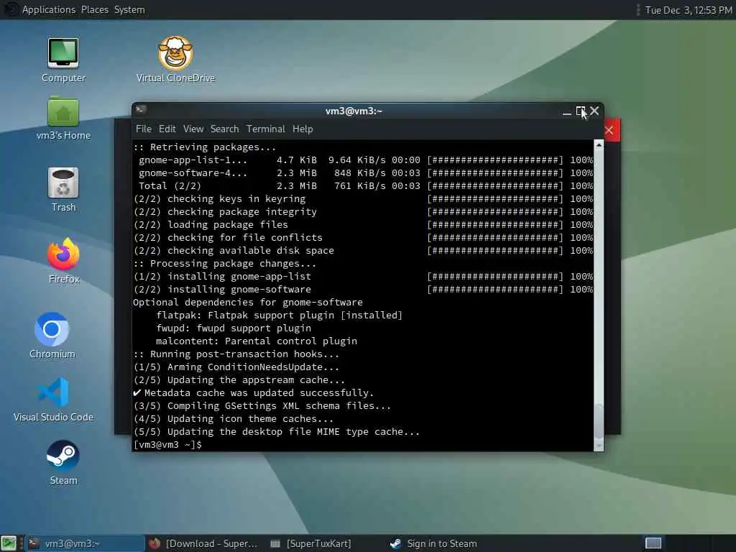Click the ':: Retrieving packages...' line

[x=205, y=147]
